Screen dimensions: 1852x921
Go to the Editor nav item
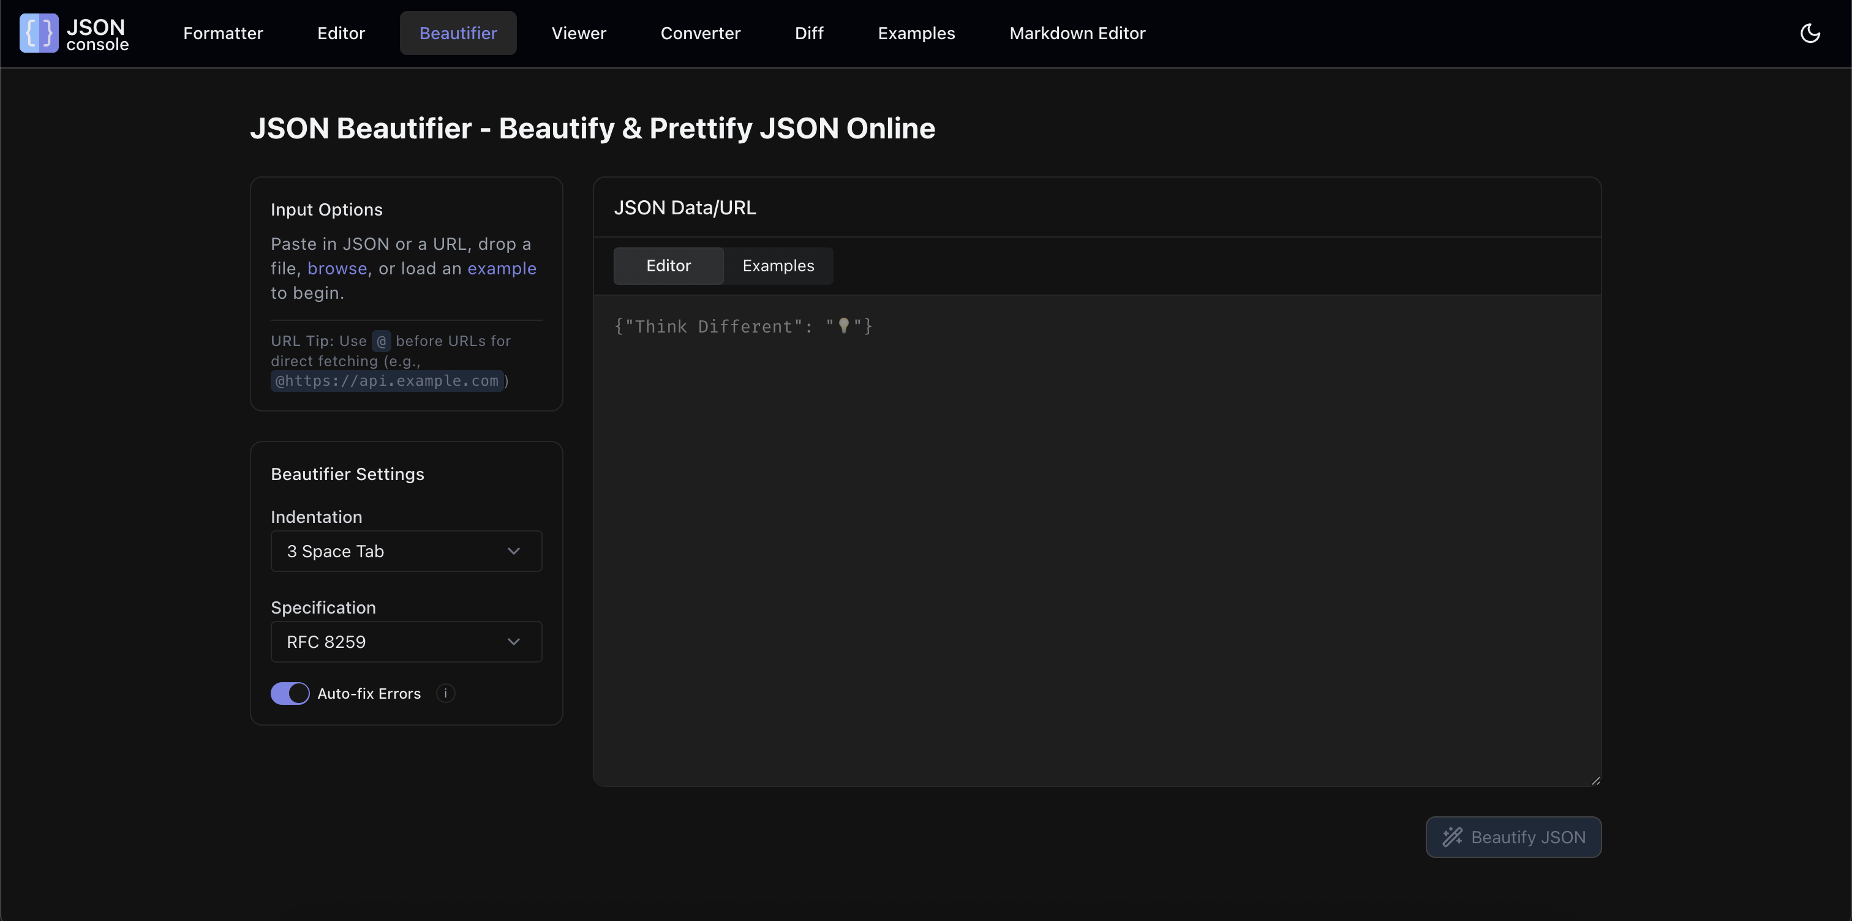pyautogui.click(x=341, y=33)
